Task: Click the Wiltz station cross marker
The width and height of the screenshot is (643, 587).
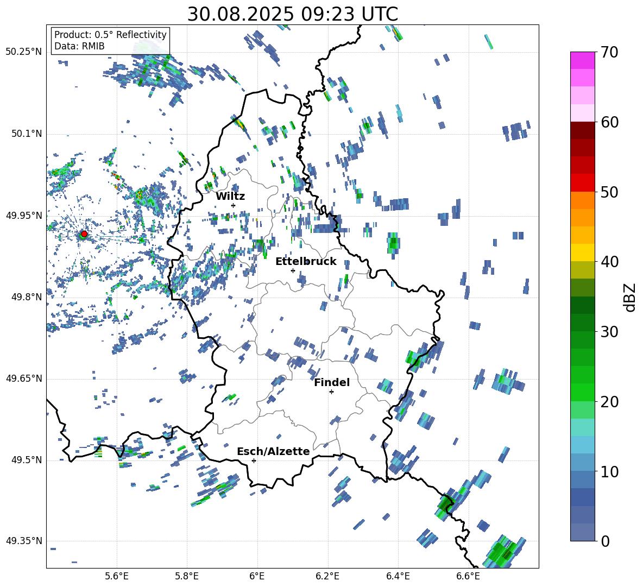Action: point(234,205)
